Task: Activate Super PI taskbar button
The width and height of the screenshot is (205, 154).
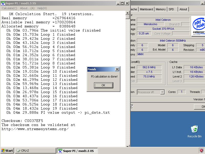Action: coord(77,151)
